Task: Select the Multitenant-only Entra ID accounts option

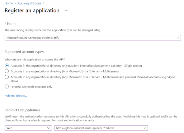Action: click(x=7, y=71)
